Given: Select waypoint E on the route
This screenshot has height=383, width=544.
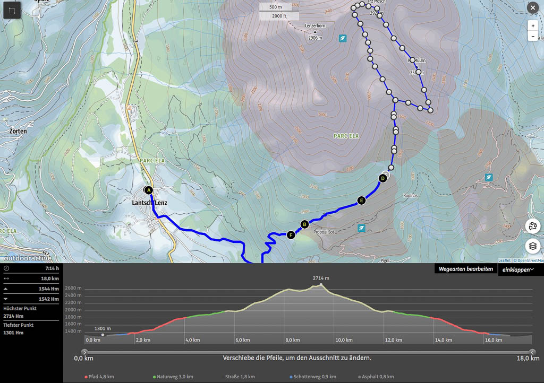Looking at the screenshot, I should [362, 201].
